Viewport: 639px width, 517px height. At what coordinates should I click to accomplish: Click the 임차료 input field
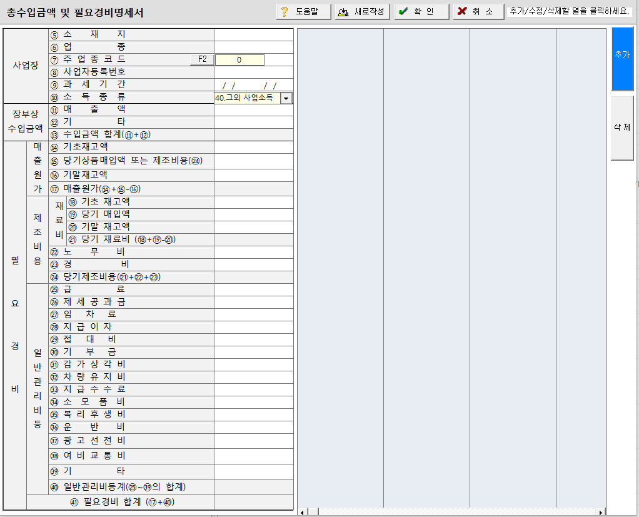pos(253,314)
